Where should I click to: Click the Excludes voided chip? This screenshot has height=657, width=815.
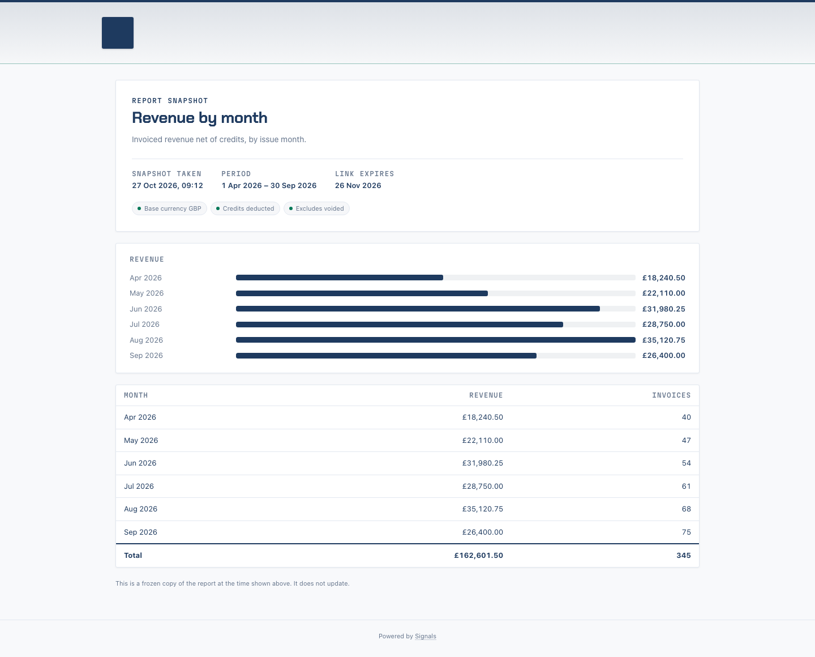click(316, 208)
